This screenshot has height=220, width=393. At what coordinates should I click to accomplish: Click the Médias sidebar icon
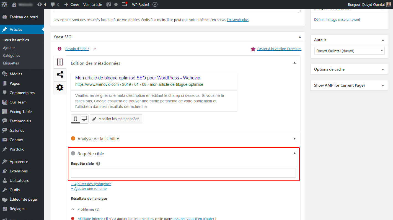(x=5, y=74)
